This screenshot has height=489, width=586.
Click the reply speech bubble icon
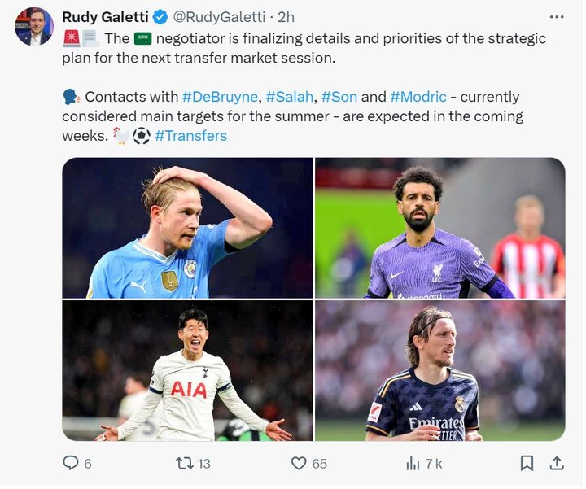[x=71, y=463]
